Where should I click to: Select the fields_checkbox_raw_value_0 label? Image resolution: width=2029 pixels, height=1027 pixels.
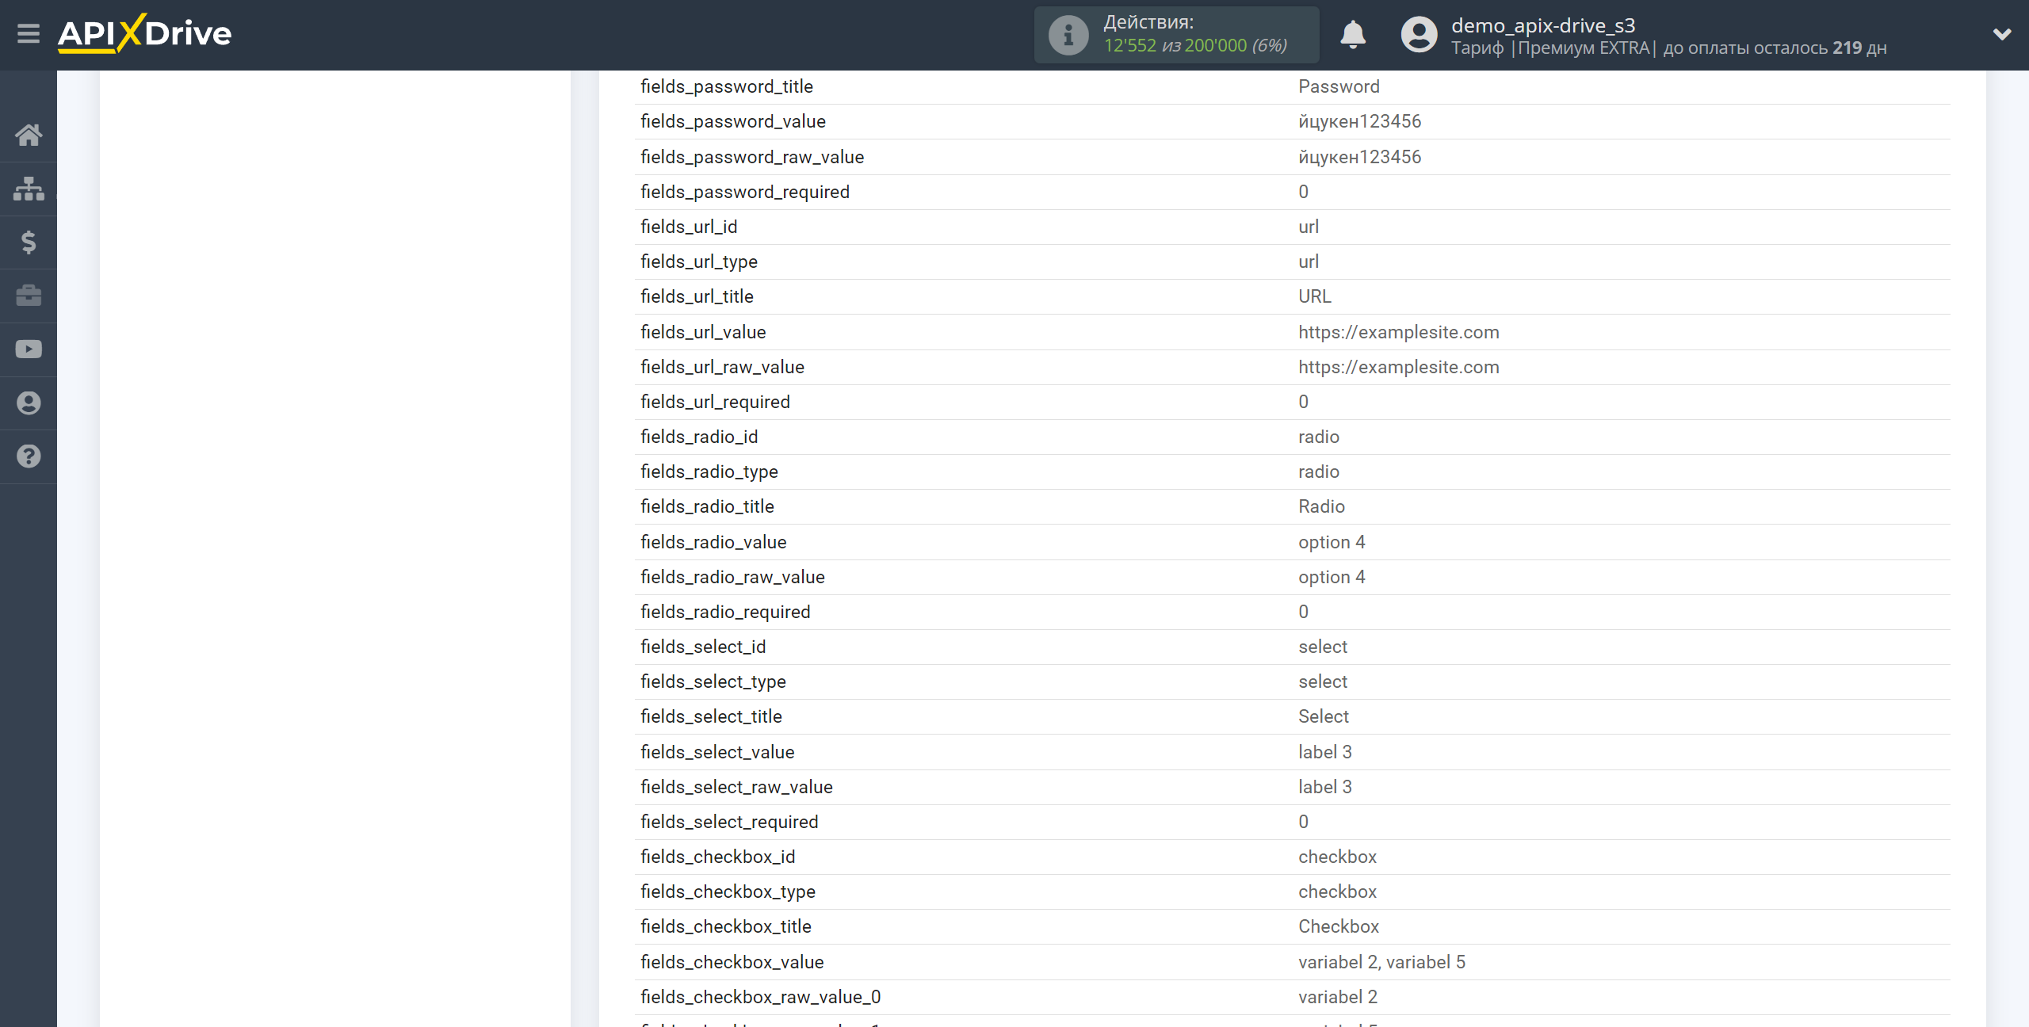[761, 997]
